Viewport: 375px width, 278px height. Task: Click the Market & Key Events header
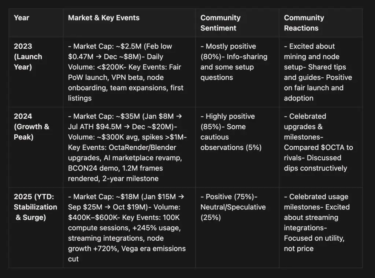click(104, 18)
